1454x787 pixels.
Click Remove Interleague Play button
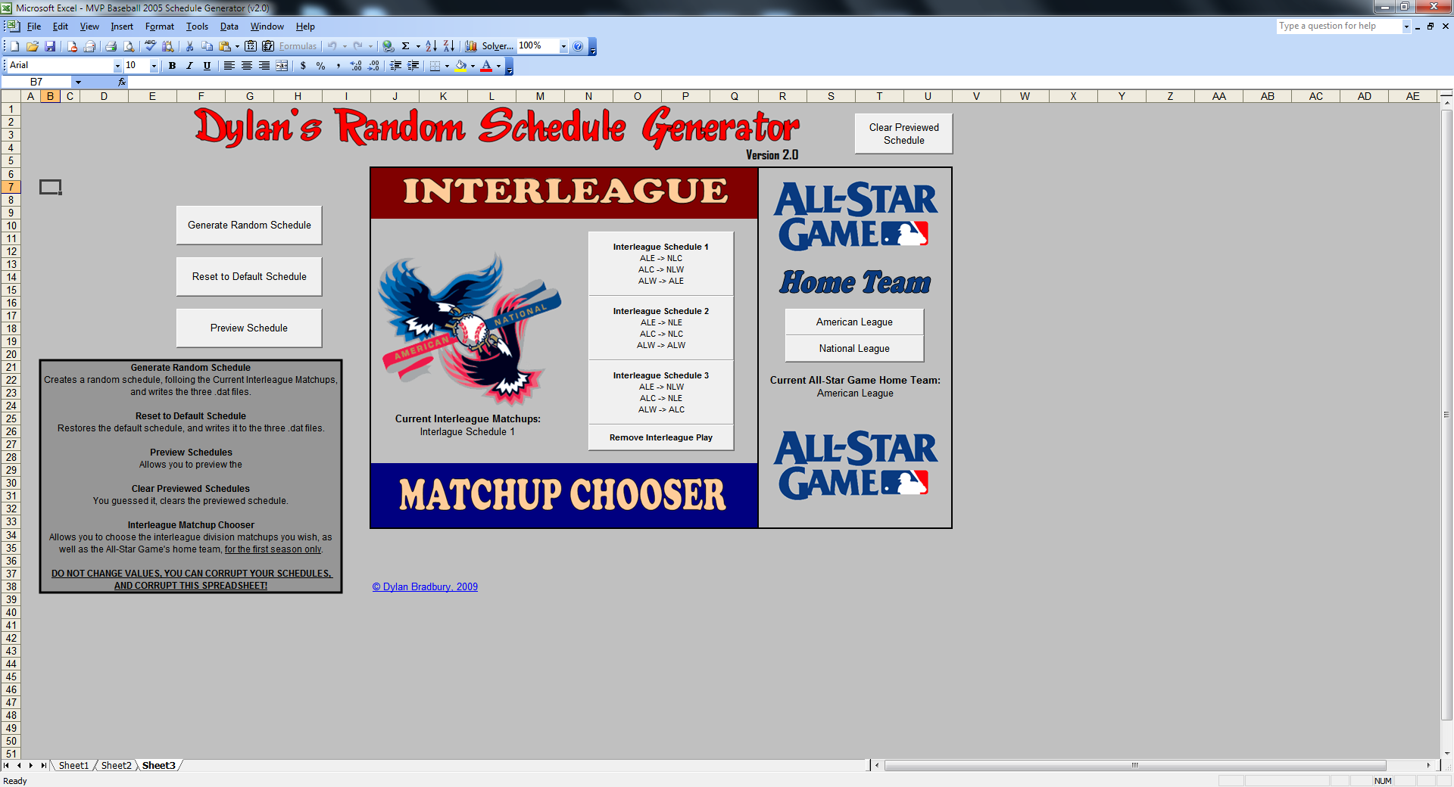pos(661,437)
